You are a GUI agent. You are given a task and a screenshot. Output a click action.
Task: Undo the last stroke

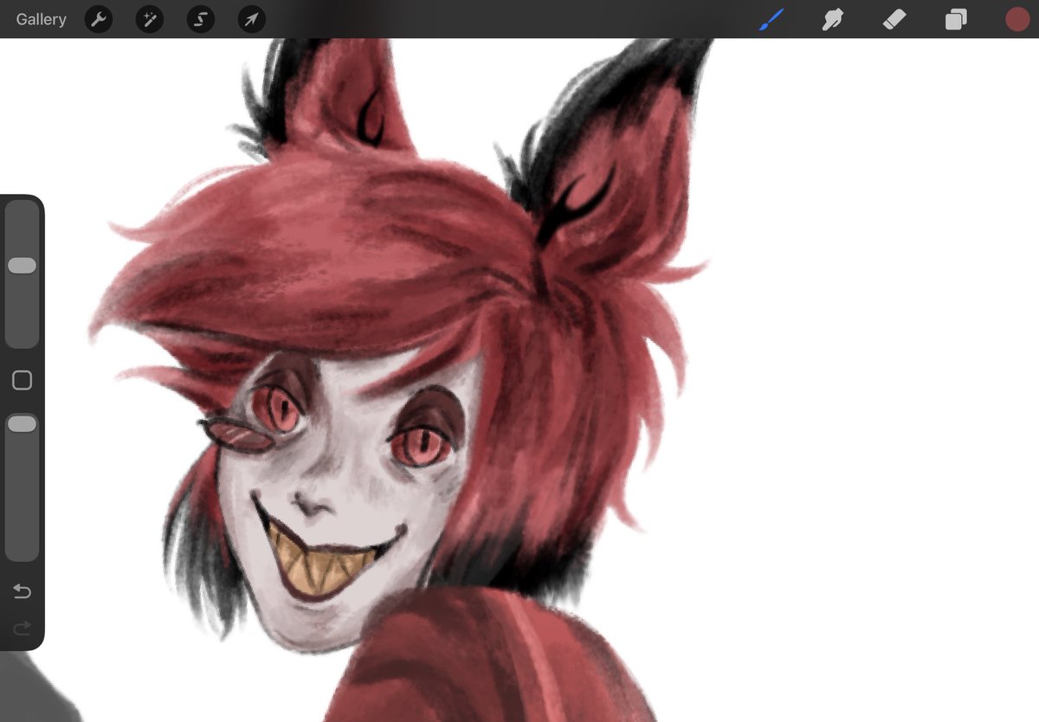(22, 591)
